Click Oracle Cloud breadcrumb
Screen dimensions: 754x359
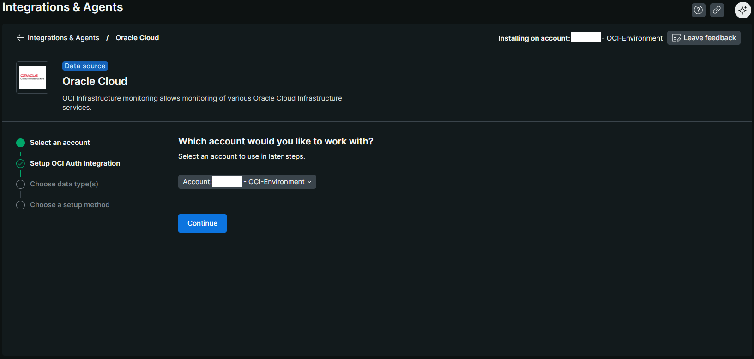click(137, 38)
